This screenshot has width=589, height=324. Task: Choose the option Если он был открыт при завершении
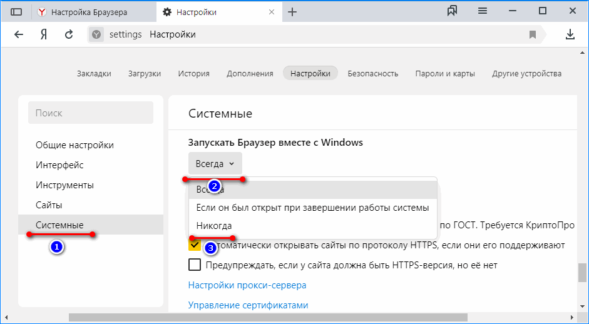point(312,207)
